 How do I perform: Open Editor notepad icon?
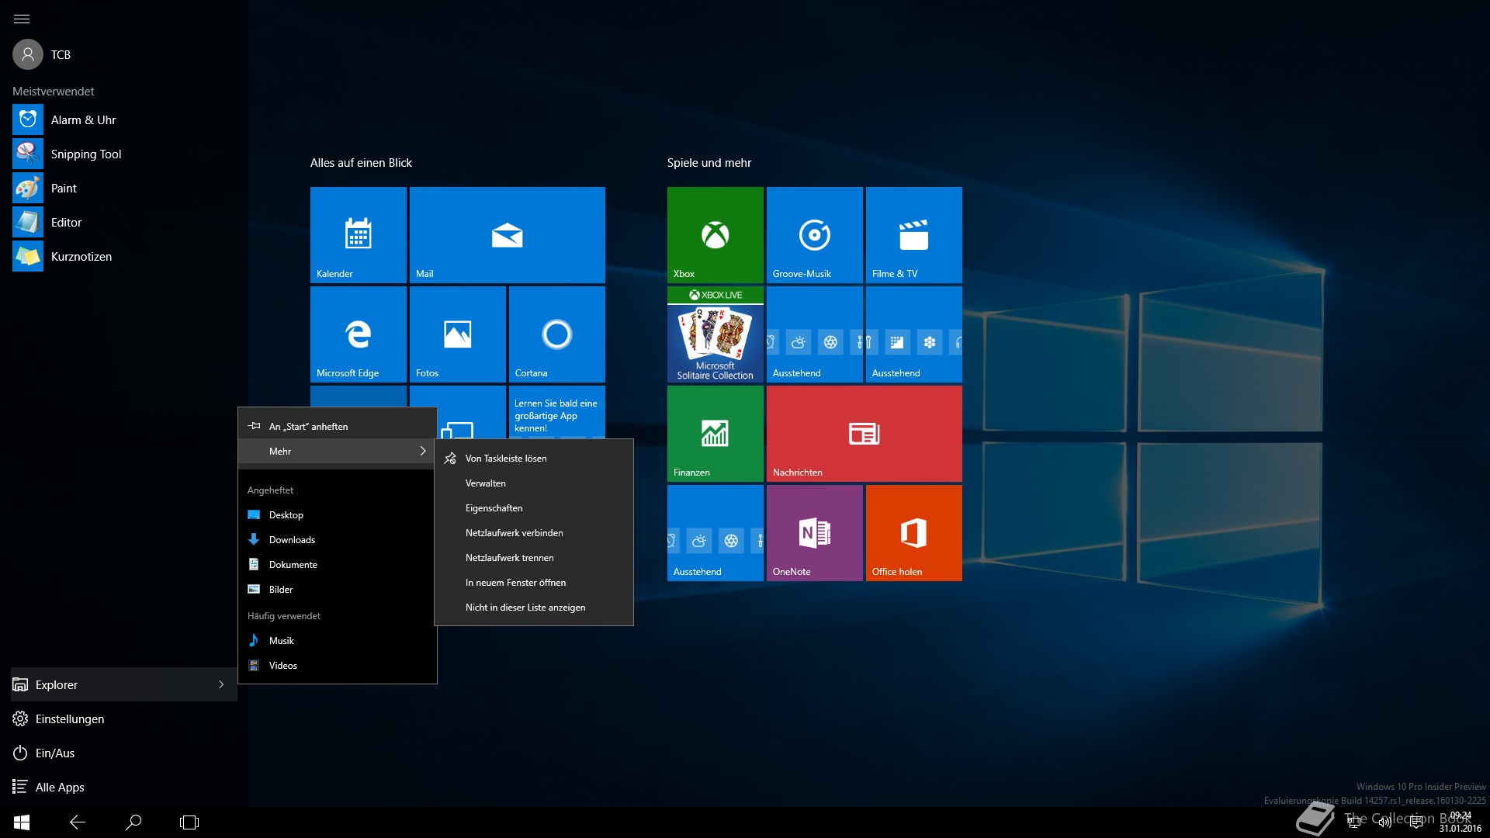coord(28,222)
